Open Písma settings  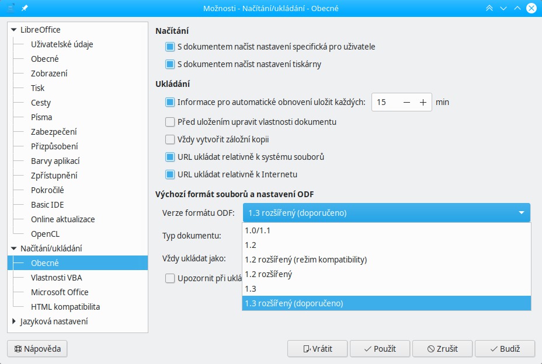click(41, 117)
